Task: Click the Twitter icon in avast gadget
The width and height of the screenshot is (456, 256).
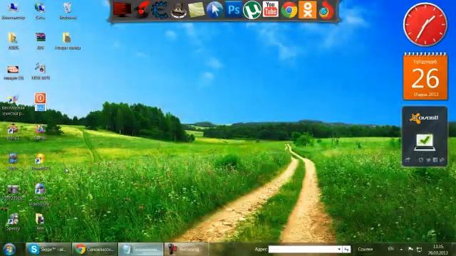Action: coord(428,160)
